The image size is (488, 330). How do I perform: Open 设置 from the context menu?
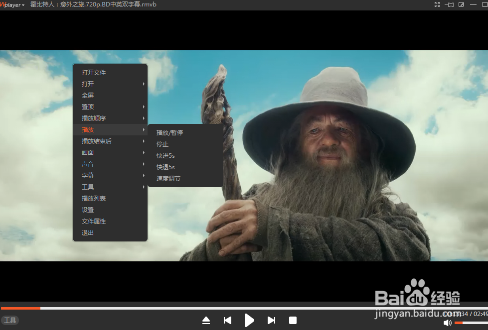click(x=110, y=210)
